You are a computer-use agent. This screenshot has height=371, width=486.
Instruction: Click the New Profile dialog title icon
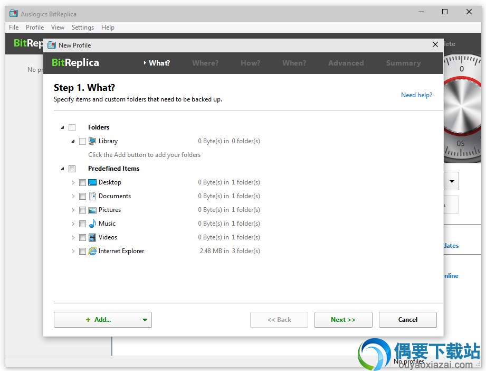pyautogui.click(x=52, y=45)
